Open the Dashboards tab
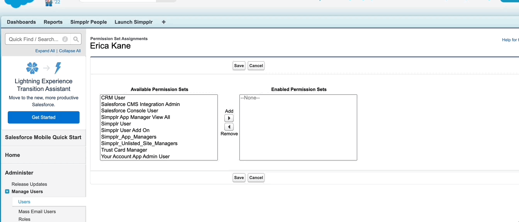519x222 pixels. [21, 22]
